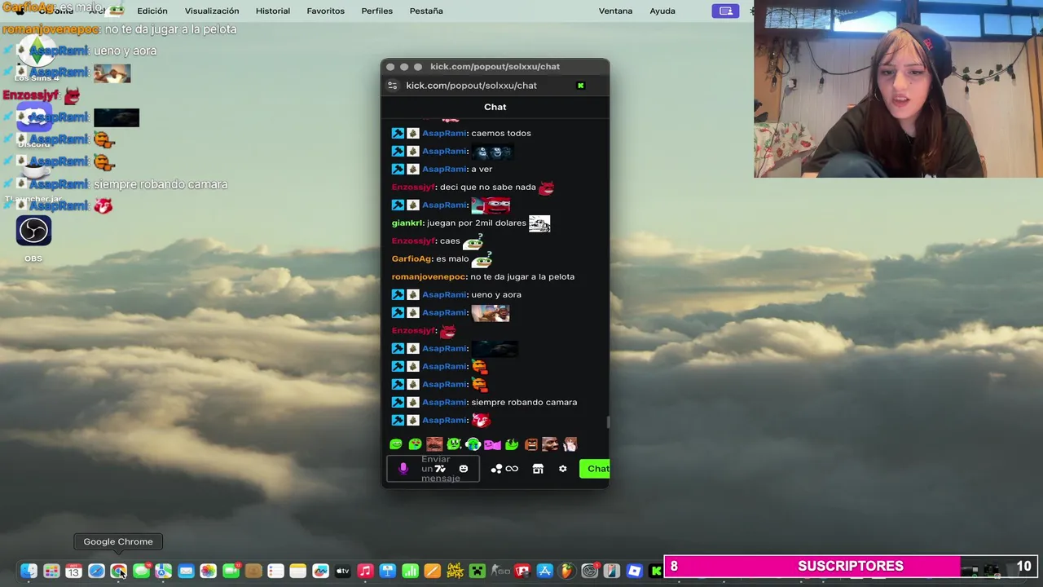Screen dimensions: 1043x587
Task: Launch Roblox from the Dock
Action: coord(634,572)
